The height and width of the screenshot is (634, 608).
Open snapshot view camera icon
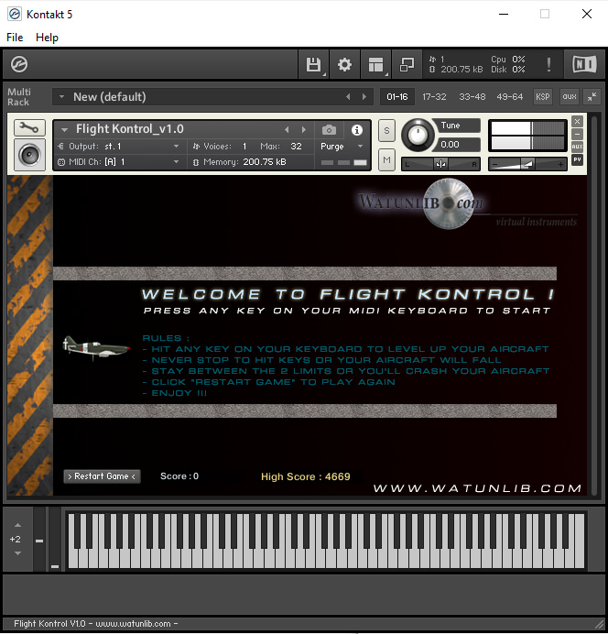pyautogui.click(x=329, y=130)
